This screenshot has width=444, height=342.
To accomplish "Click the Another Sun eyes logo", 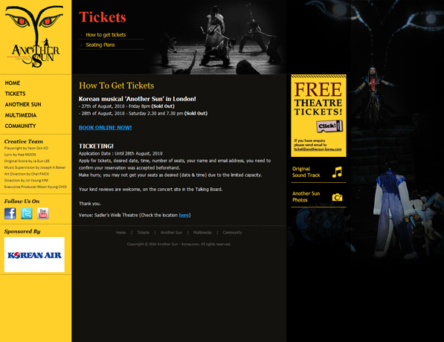I will tap(34, 36).
